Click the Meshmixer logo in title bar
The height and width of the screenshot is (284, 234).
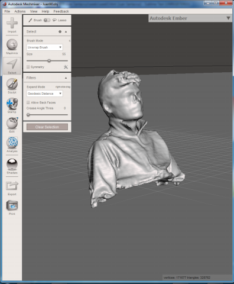point(5,4)
